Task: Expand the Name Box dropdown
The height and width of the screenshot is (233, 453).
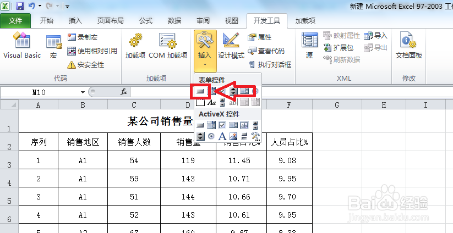Action: pyautogui.click(x=83, y=92)
